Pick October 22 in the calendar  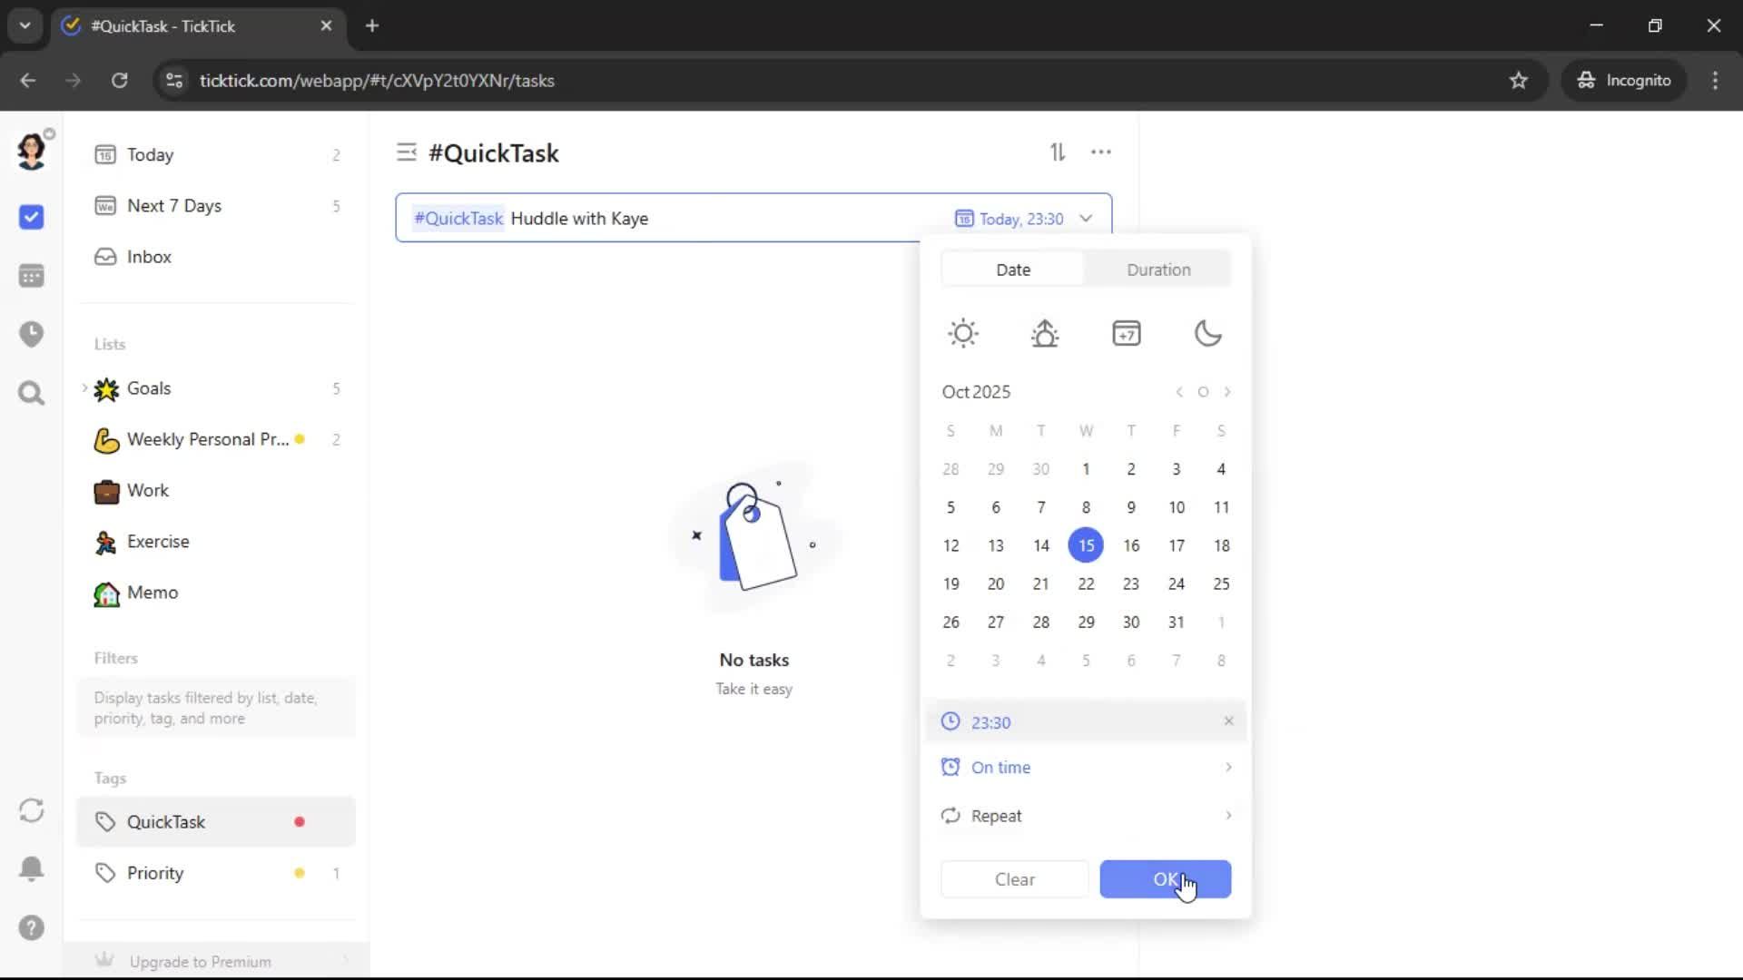pos(1086,583)
